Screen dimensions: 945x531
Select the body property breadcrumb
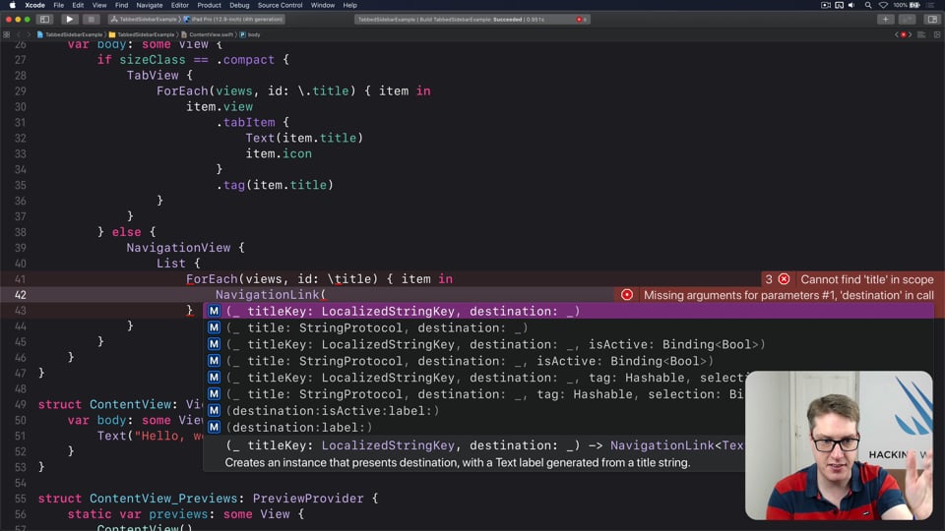pos(250,35)
